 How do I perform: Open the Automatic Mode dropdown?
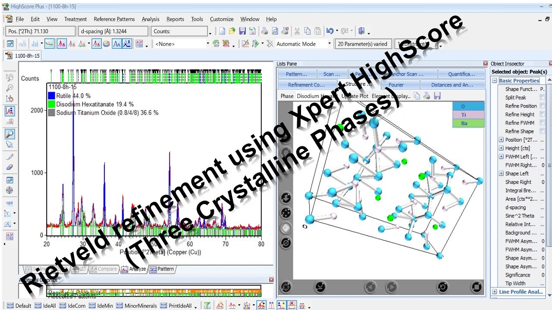pyautogui.click(x=329, y=43)
